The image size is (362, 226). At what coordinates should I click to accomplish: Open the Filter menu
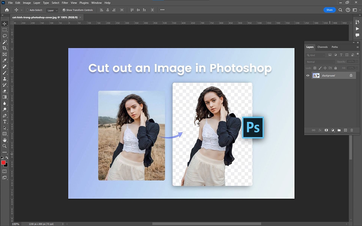point(65,3)
